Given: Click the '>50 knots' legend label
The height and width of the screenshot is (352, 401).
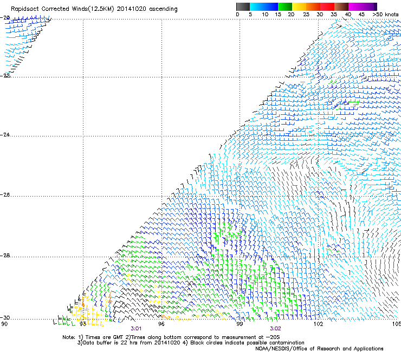Looking at the screenshot, I should pos(385,15).
